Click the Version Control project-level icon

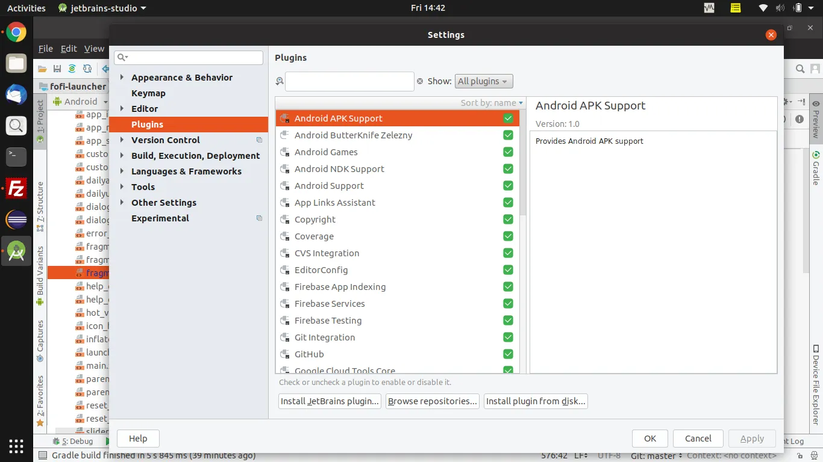259,140
